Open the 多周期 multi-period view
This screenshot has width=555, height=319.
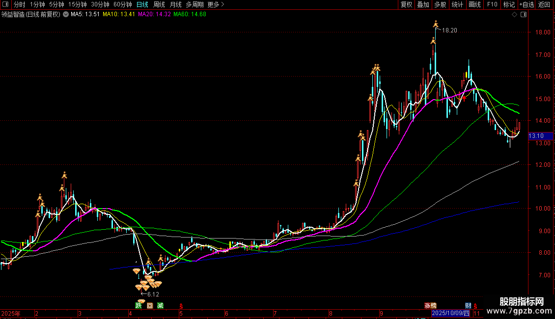pos(194,4)
